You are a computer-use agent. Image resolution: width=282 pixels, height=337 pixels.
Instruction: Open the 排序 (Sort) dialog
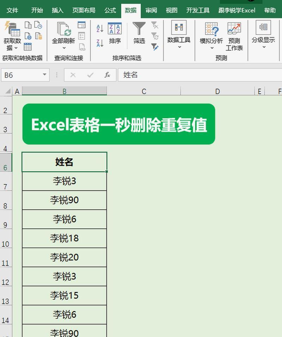click(x=115, y=33)
